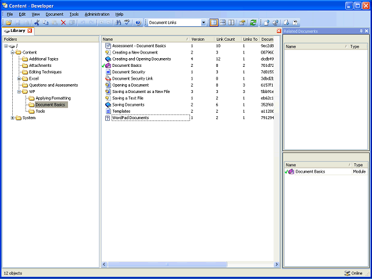Click the red Delete X icon
Viewport: 372px width, 279px height.
[x=63, y=23]
